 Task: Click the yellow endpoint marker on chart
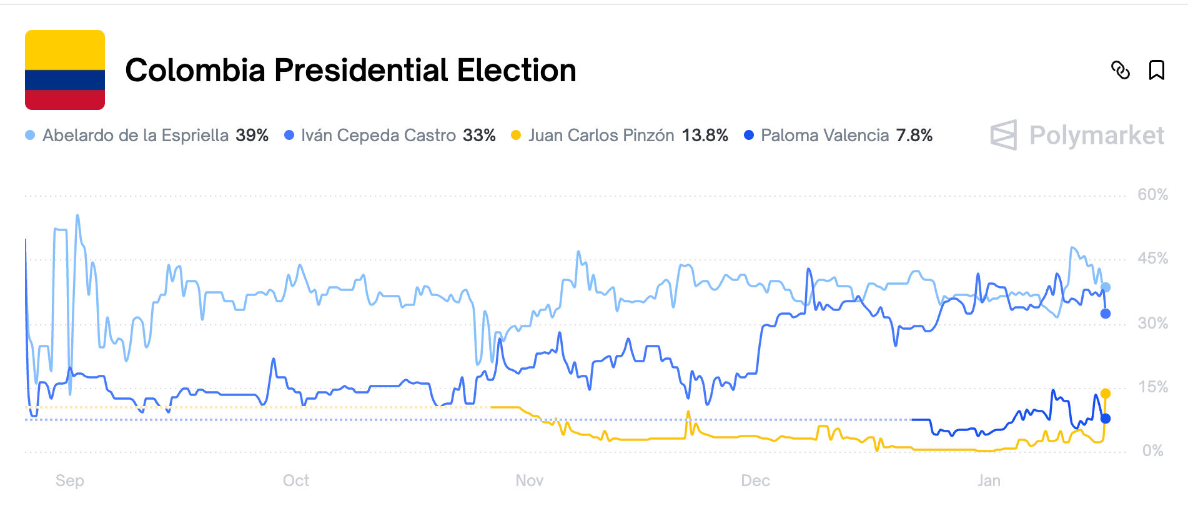tap(1106, 394)
